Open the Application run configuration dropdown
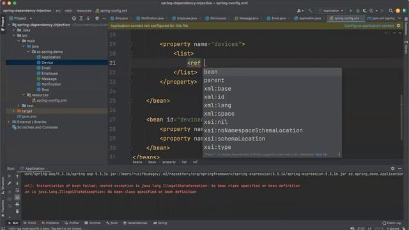The width and height of the screenshot is (409, 230). 331,11
